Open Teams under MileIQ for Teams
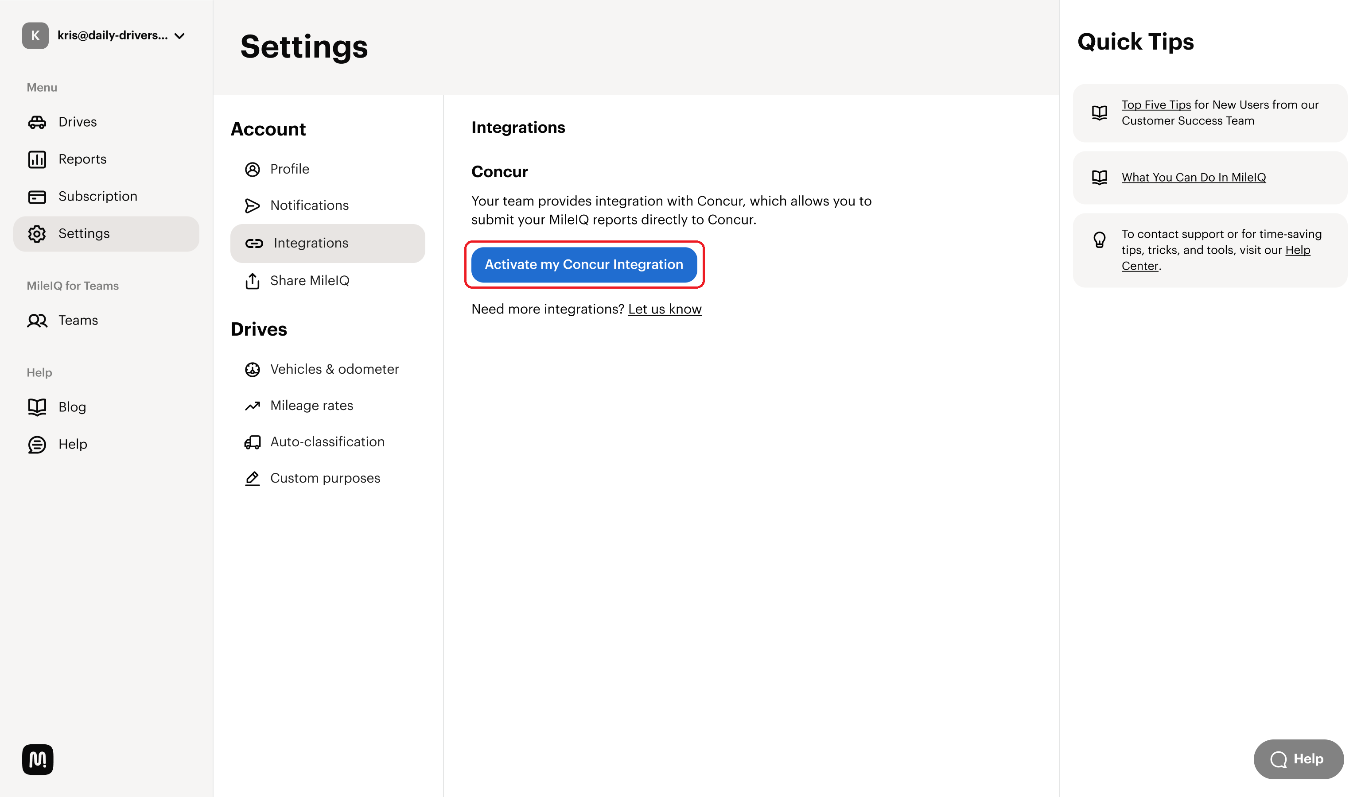 (x=106, y=321)
